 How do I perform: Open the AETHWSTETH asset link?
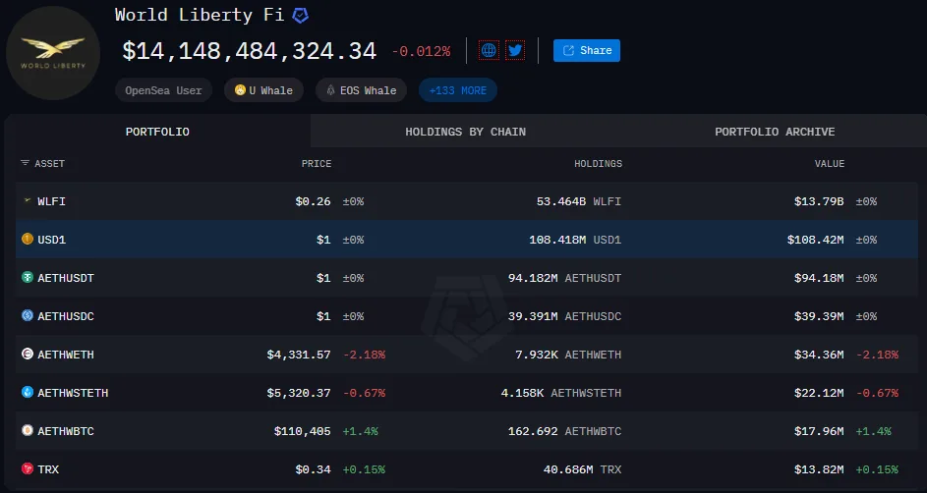pos(73,393)
